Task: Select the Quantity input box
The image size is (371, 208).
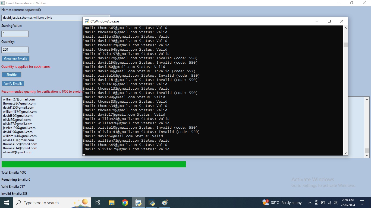Action: pyautogui.click(x=15, y=50)
